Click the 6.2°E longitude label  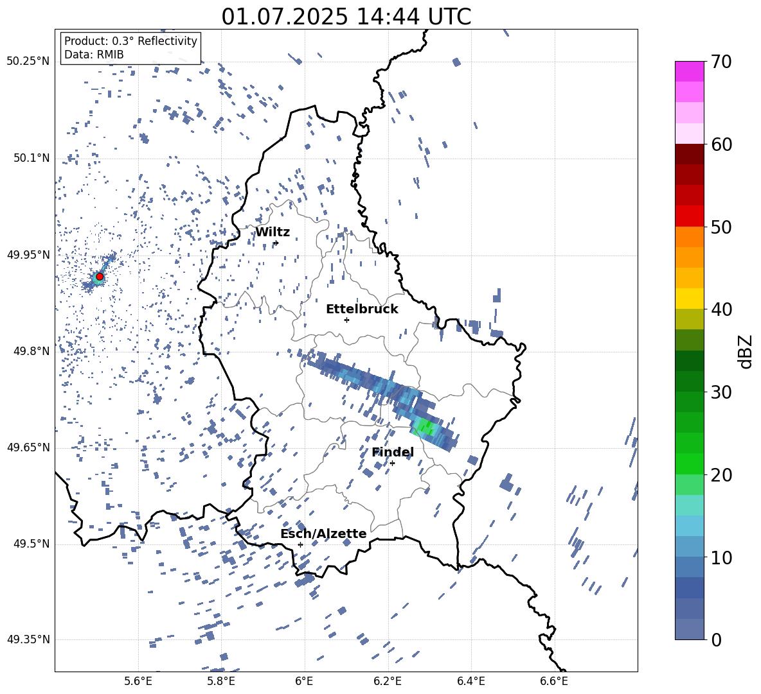388,682
